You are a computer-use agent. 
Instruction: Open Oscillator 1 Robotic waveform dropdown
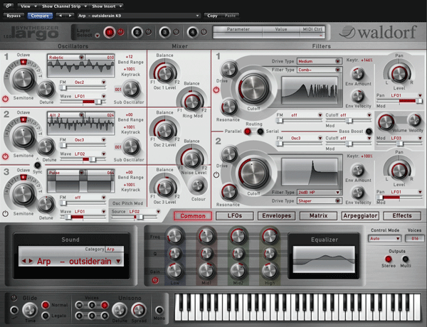(x=81, y=57)
